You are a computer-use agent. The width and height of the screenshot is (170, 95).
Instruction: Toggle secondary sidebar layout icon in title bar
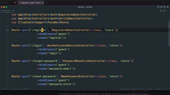[164, 7]
